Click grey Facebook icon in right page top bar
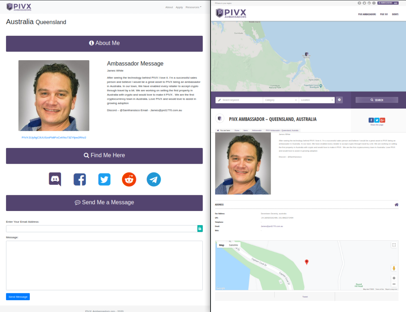406x312 pixels. click(359, 3)
